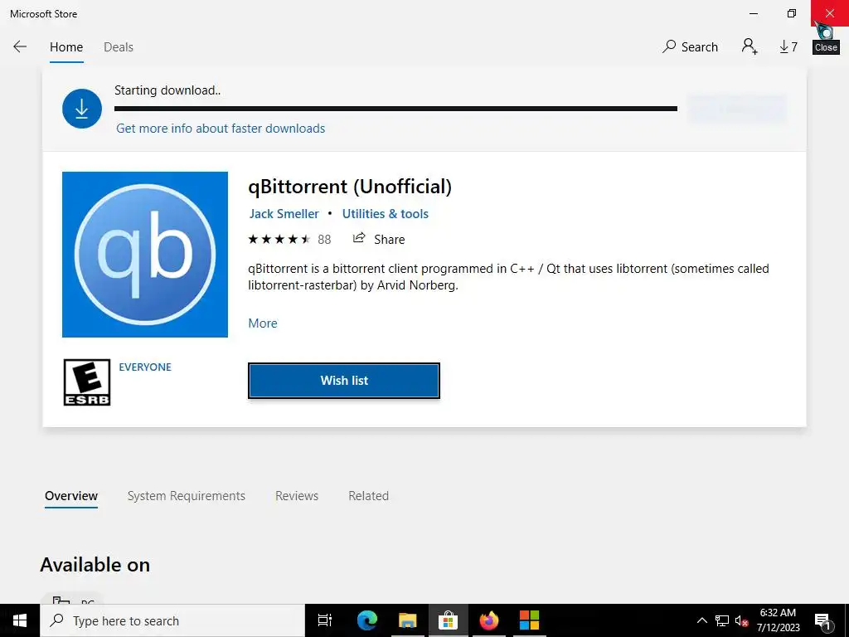Open File Explorer from taskbar

408,620
